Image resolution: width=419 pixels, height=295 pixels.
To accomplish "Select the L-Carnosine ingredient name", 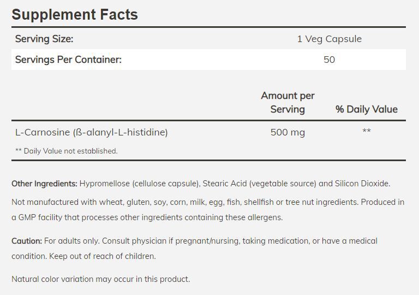I will [91, 132].
